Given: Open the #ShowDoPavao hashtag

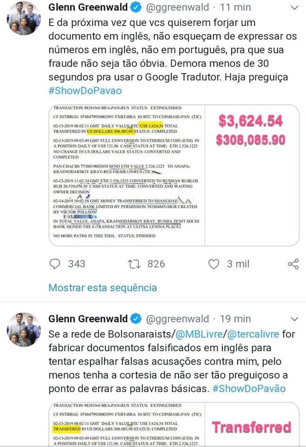Looking at the screenshot, I should point(85,91).
